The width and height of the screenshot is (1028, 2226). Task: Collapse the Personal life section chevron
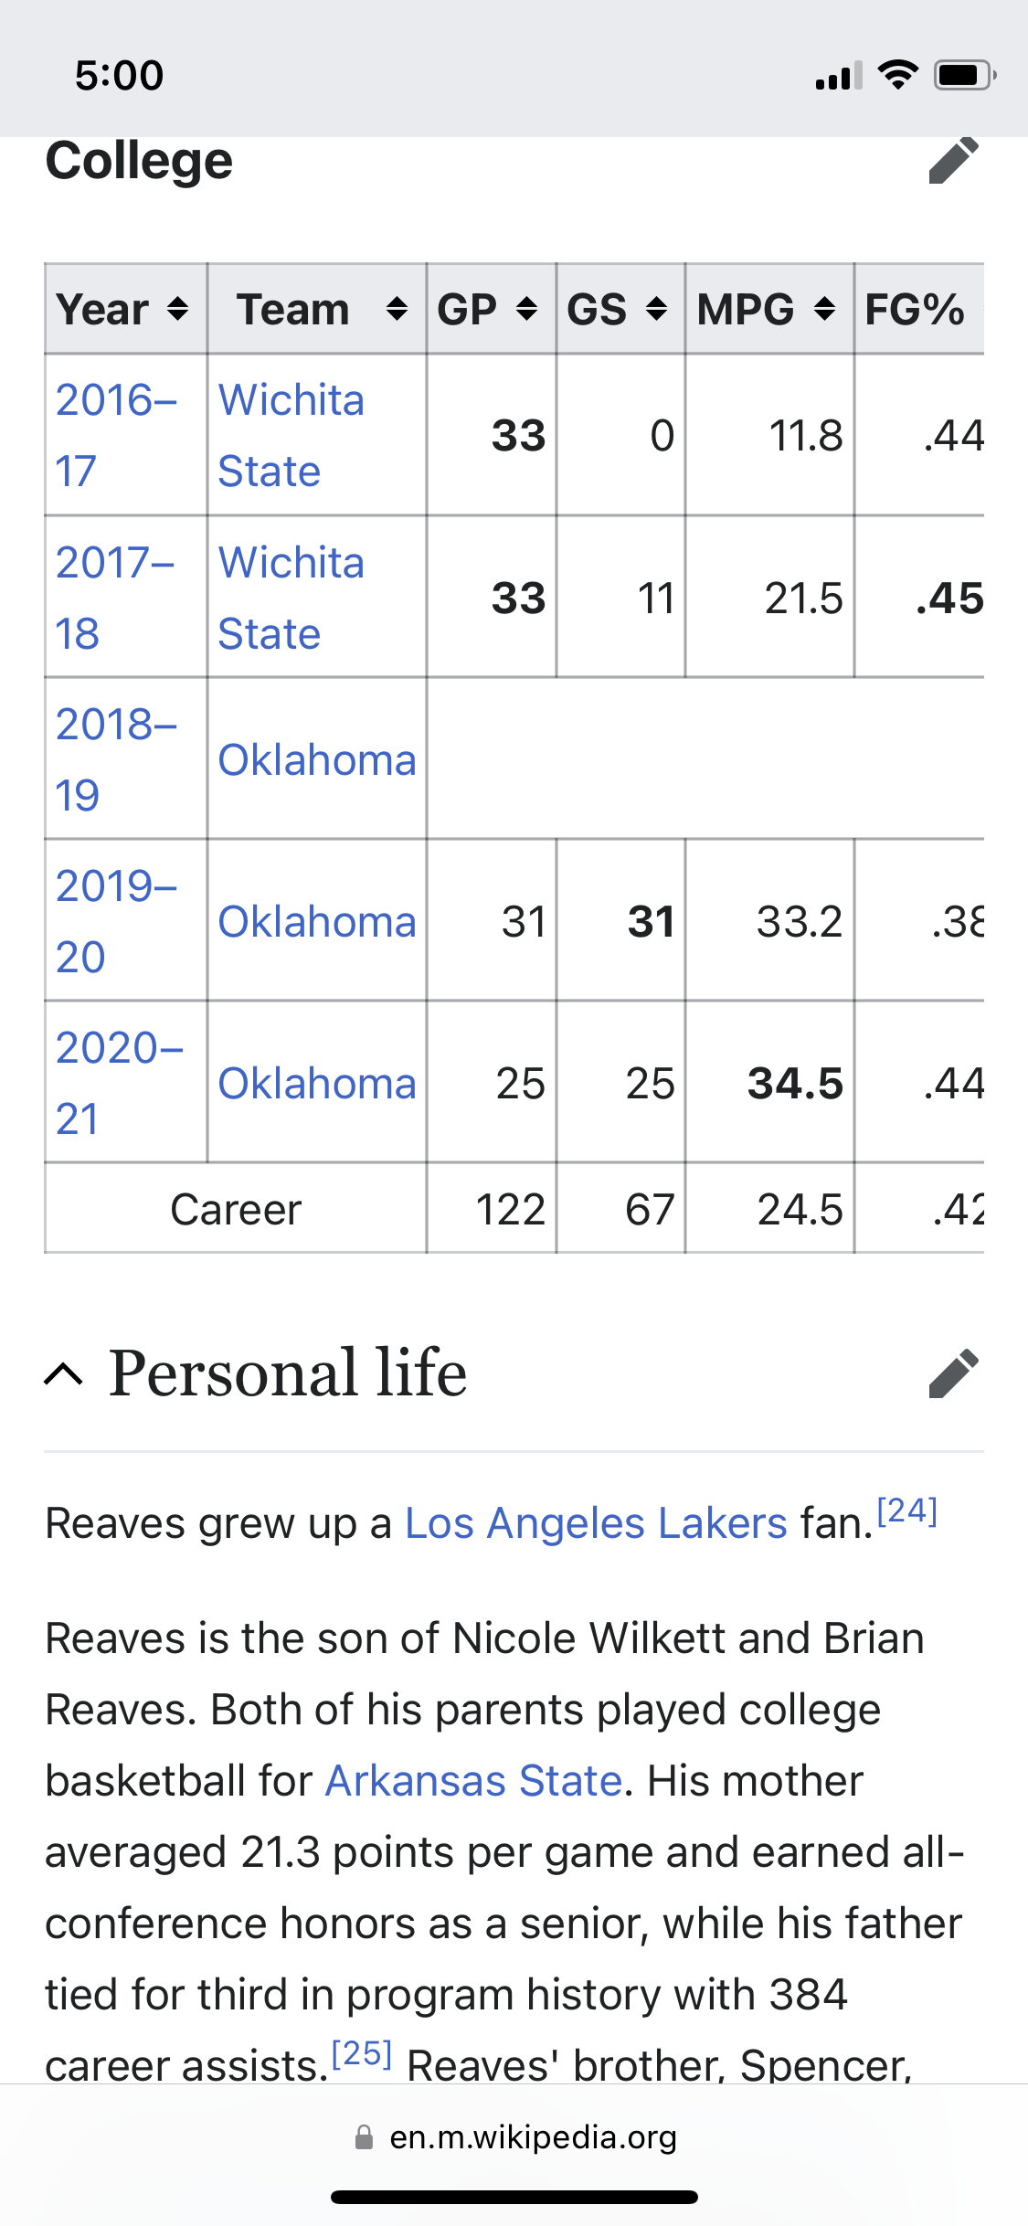64,1373
